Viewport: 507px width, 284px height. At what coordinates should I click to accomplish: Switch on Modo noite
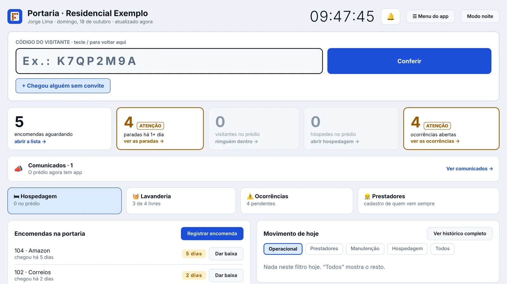click(x=480, y=16)
